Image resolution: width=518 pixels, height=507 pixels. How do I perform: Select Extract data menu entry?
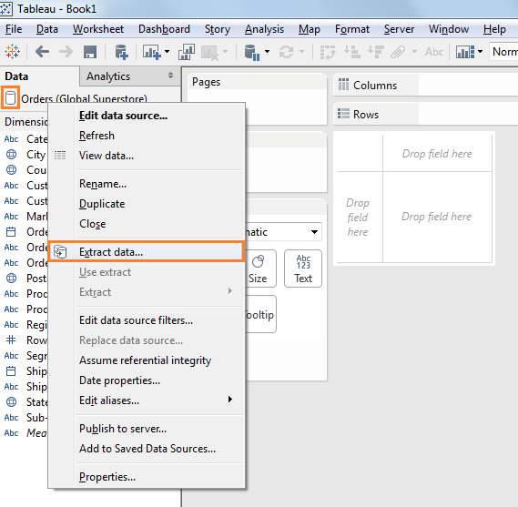point(147,252)
